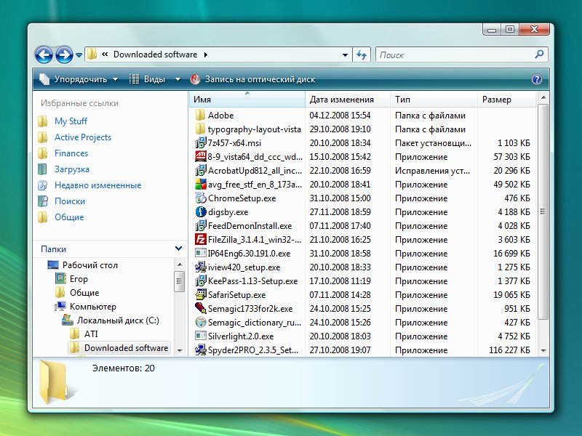The width and height of the screenshot is (582, 436).
Task: Click the Виды views button
Action: point(147,79)
